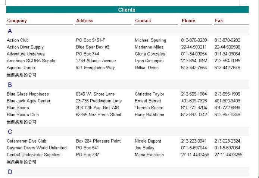Click the Contact column header

pyautogui.click(x=143, y=21)
